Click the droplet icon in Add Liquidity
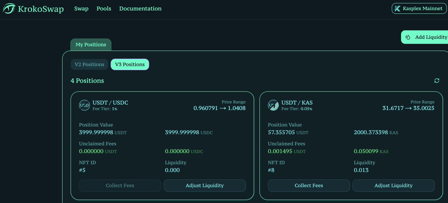Screen dimensions: 448x203 (408, 37)
